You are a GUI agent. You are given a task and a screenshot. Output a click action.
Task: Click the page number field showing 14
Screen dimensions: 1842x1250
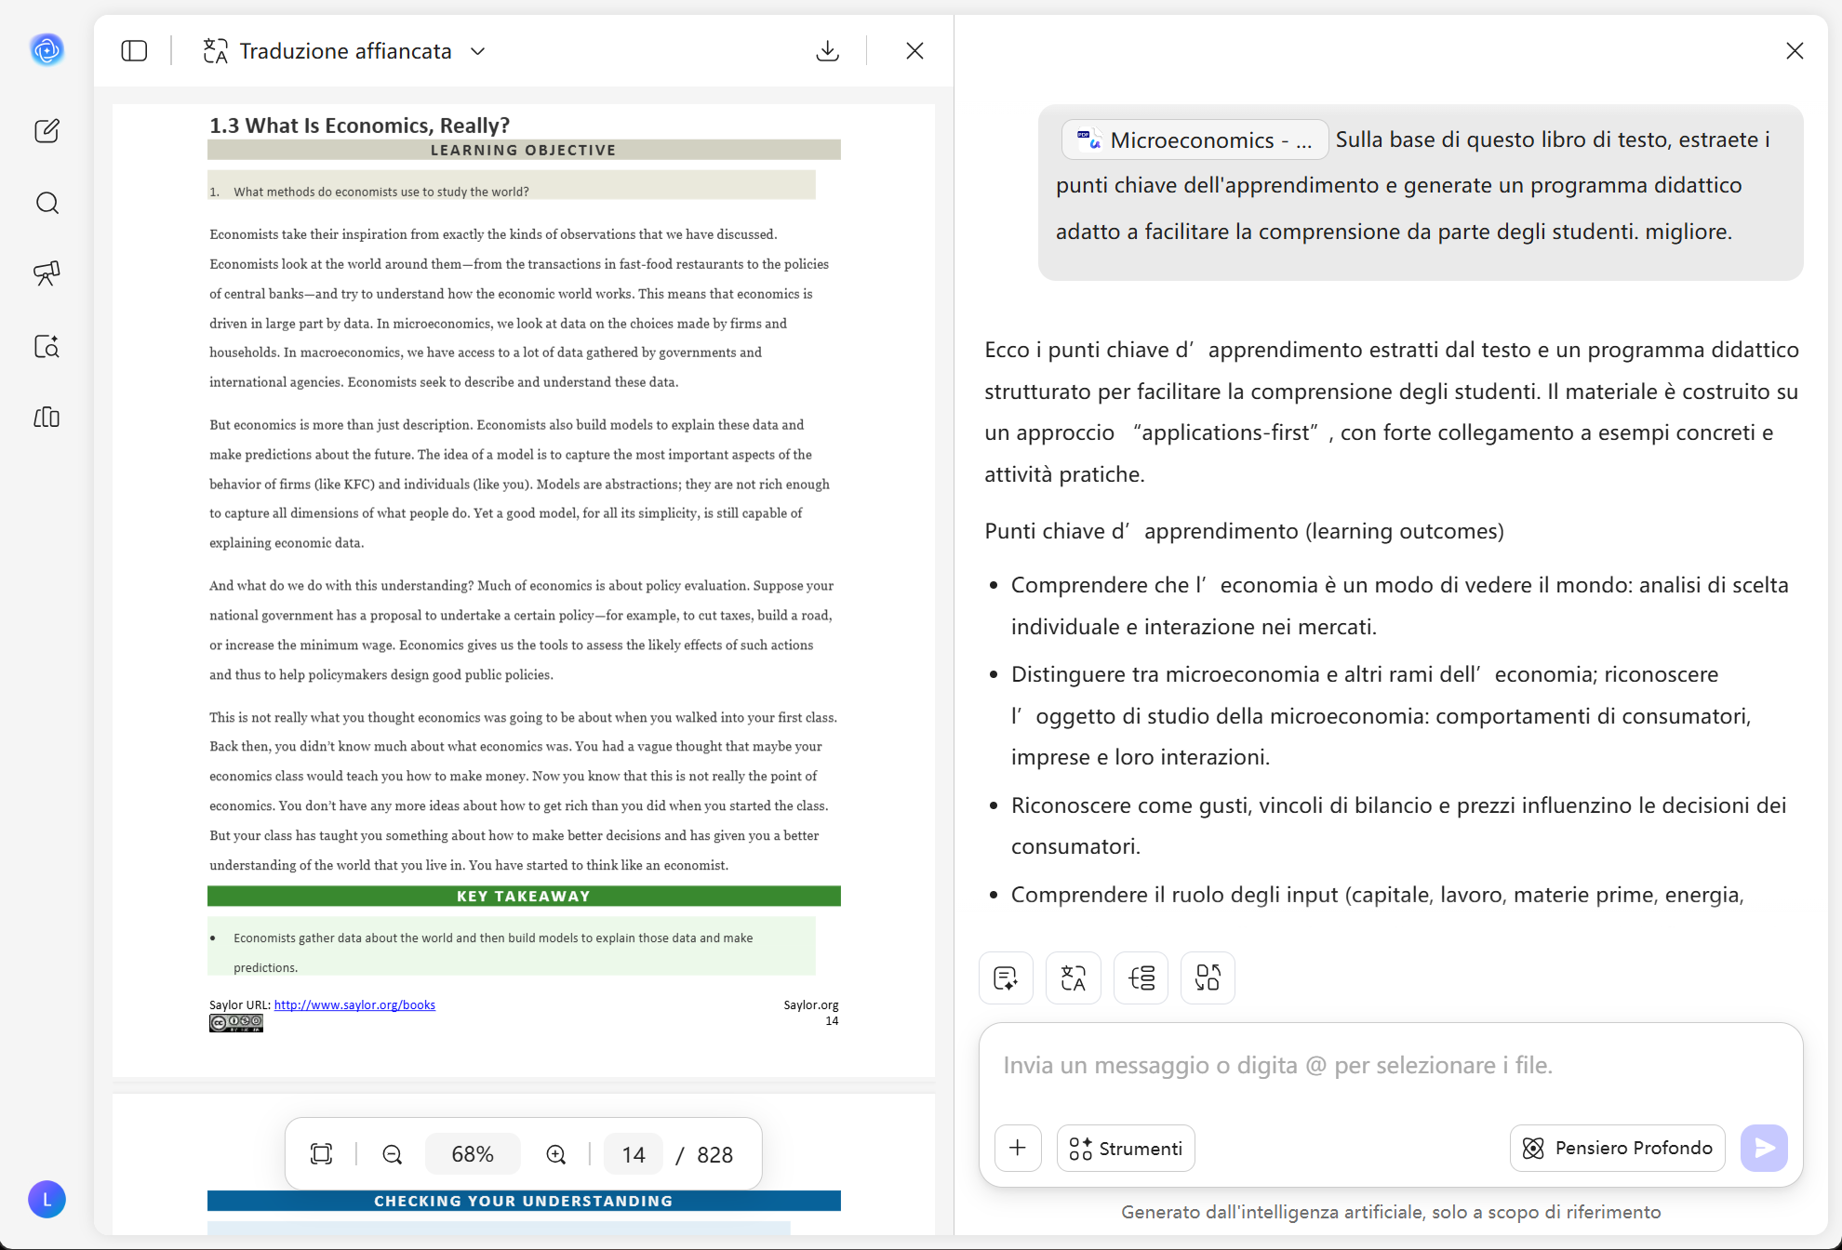pyautogui.click(x=633, y=1153)
